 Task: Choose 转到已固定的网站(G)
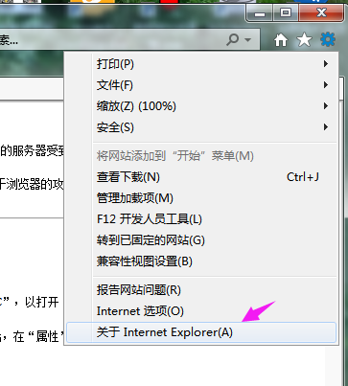[201, 240]
